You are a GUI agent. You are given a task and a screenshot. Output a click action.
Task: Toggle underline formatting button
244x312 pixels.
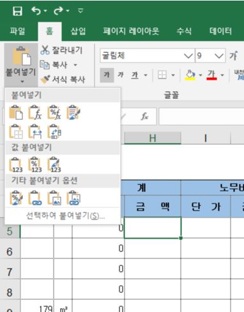point(135,75)
